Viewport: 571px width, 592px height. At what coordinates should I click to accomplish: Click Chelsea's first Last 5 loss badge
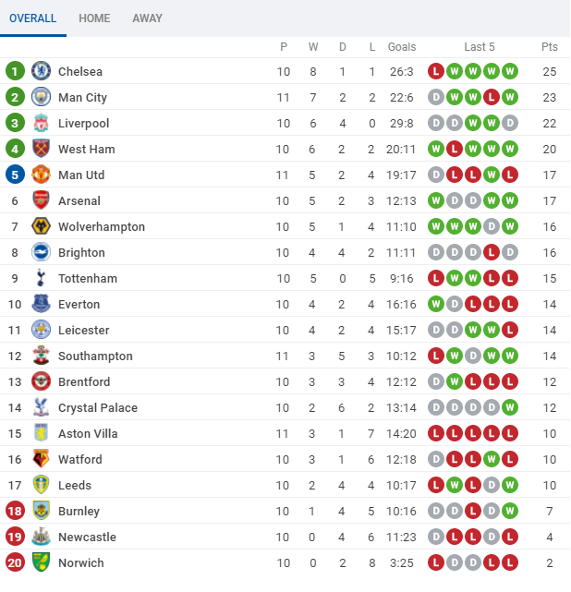pyautogui.click(x=436, y=71)
